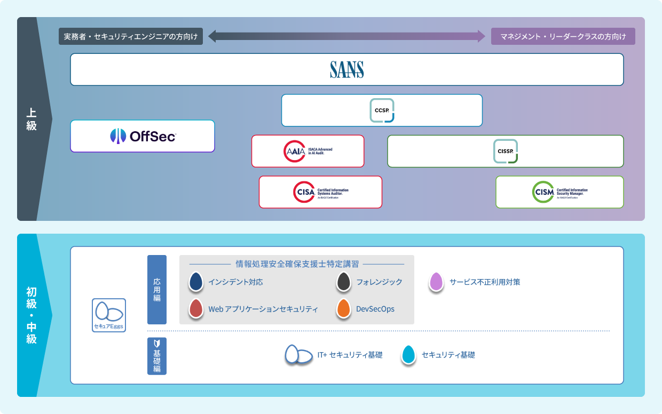Expand the 基礎編 section

click(157, 355)
